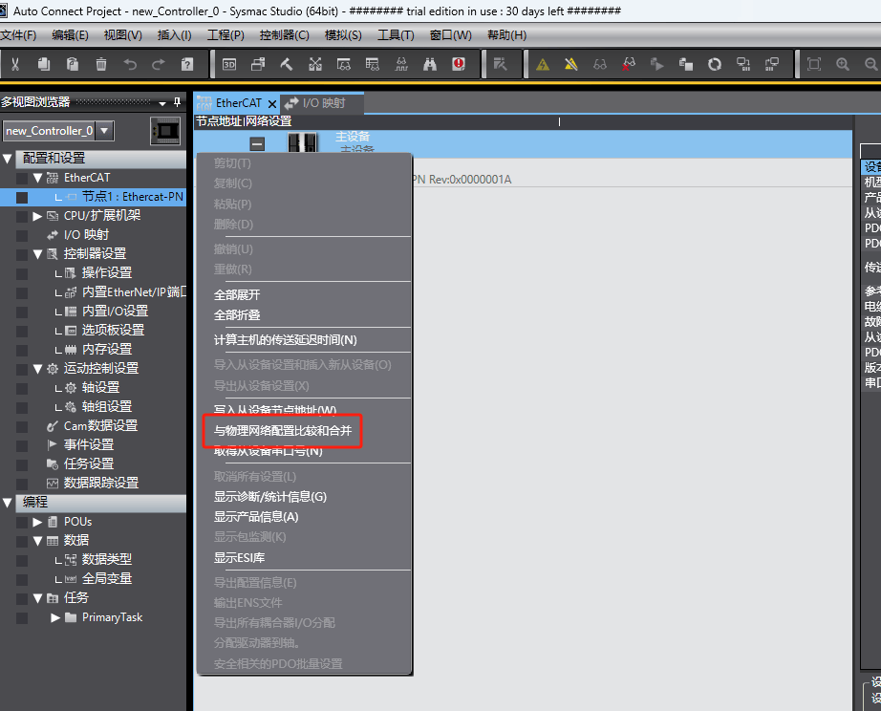Open the help question-mark icon
The image size is (881, 711).
pos(187,65)
